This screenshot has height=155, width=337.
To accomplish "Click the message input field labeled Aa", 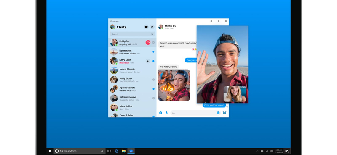I will pos(195,113).
